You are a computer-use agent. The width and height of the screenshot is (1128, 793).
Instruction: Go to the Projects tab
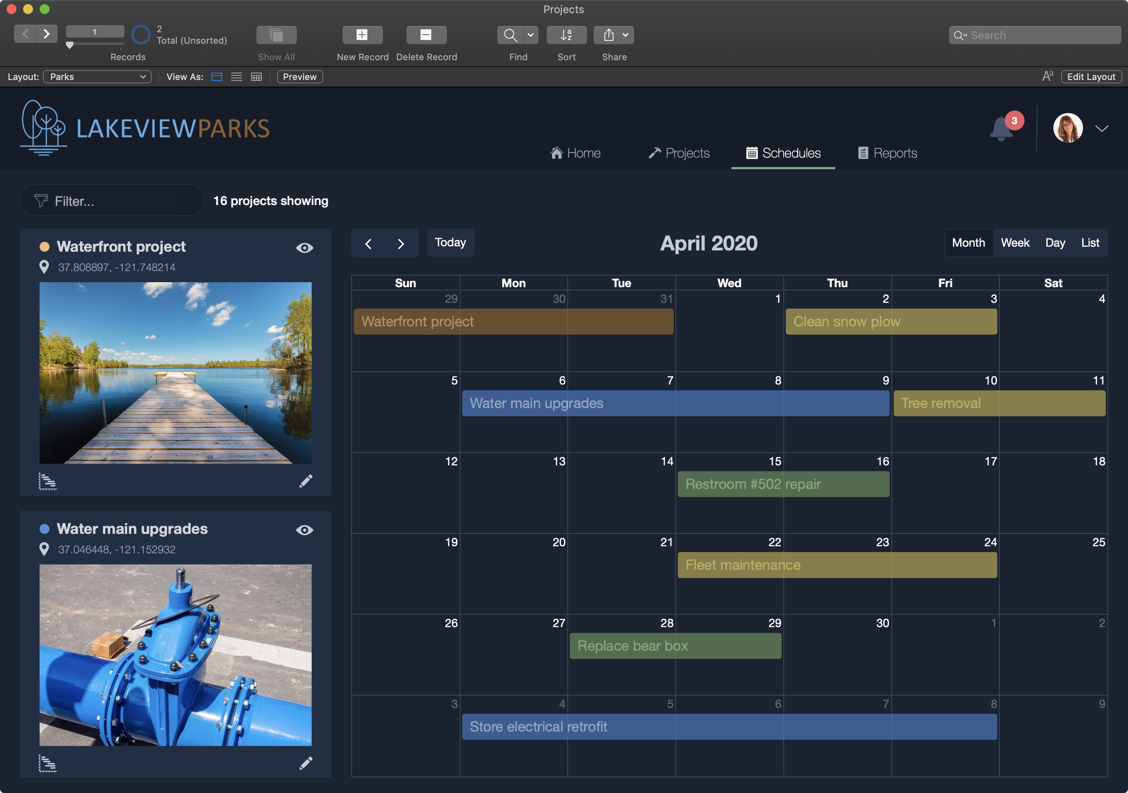(x=679, y=153)
